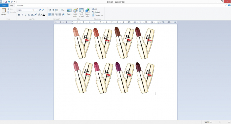Image resolution: width=231 pixels, height=124 pixels.
Task: Open the paragraph settings dialog icon
Action: 63,15
